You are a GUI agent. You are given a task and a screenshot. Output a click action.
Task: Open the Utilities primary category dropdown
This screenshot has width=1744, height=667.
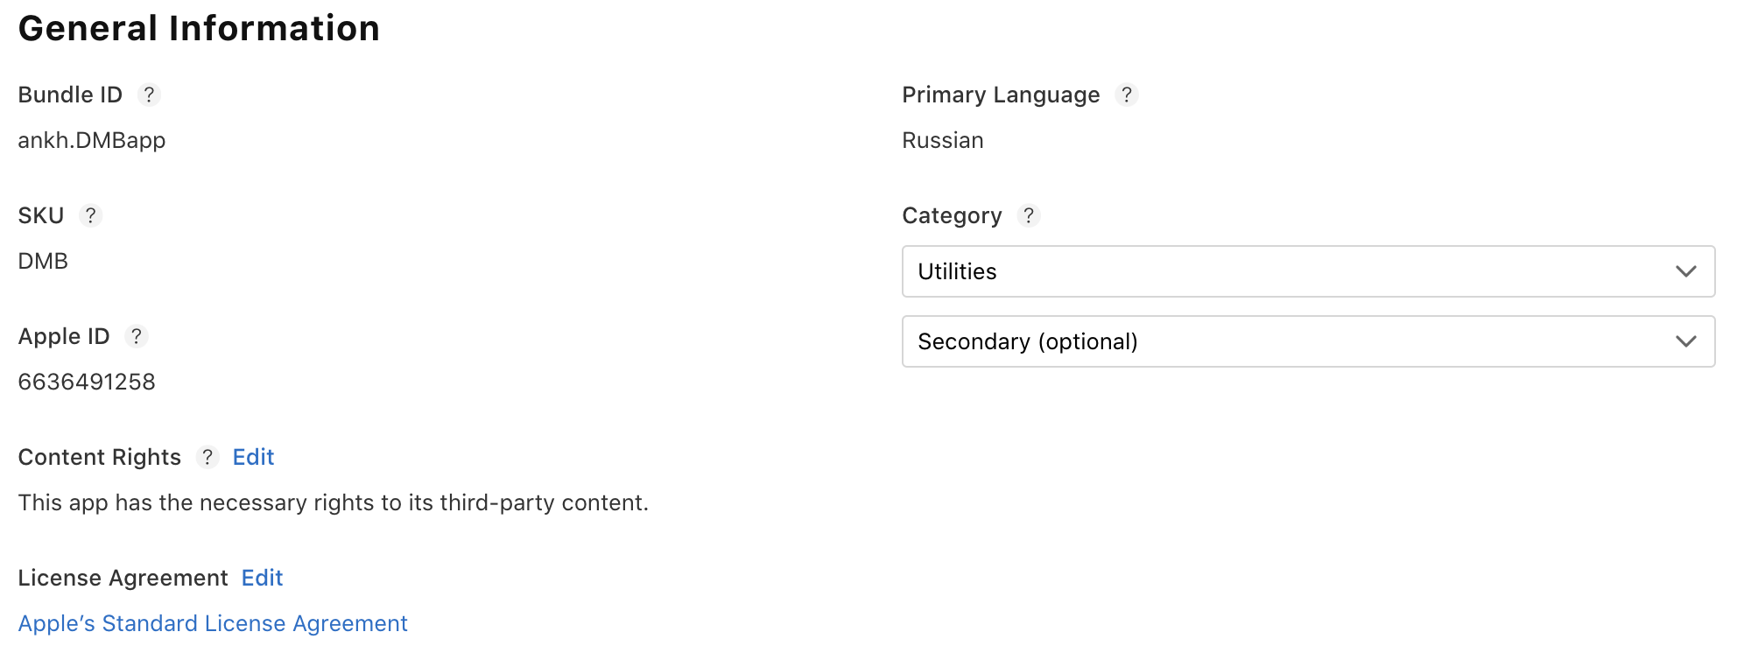click(1307, 271)
